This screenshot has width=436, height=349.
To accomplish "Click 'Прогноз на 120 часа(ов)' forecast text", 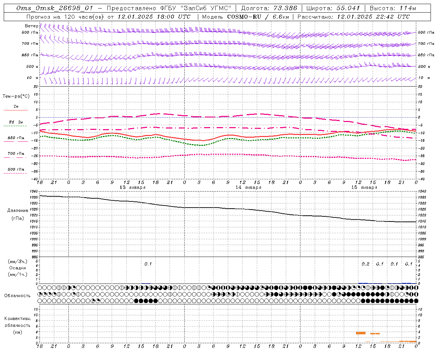I will click(65, 17).
